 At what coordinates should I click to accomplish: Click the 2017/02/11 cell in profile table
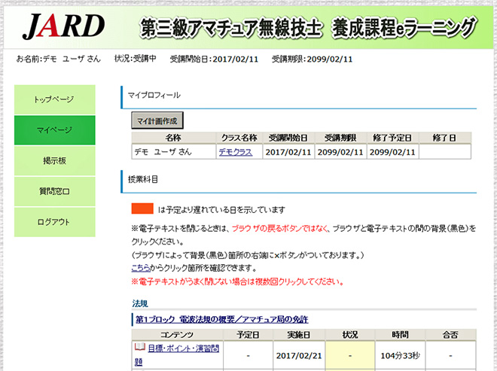coord(288,152)
